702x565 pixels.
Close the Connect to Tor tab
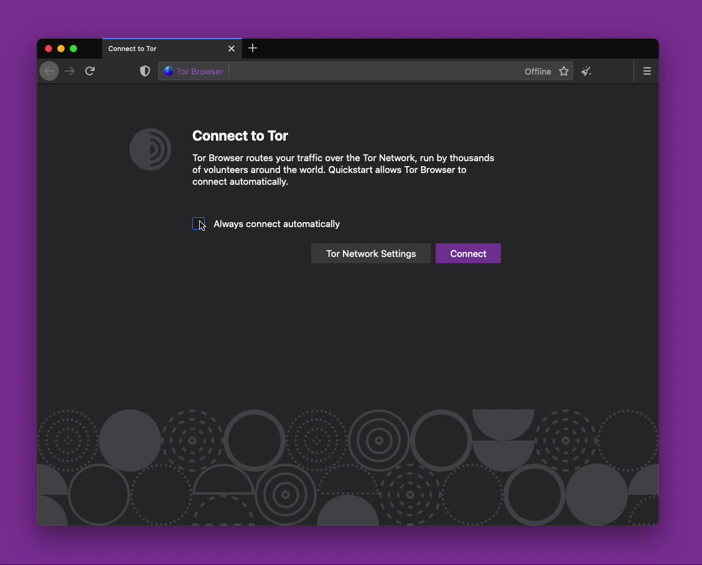(x=232, y=49)
